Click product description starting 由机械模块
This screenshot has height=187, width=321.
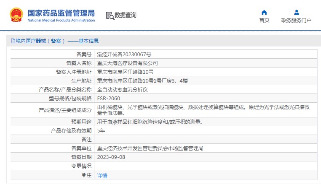[x=203, y=110]
